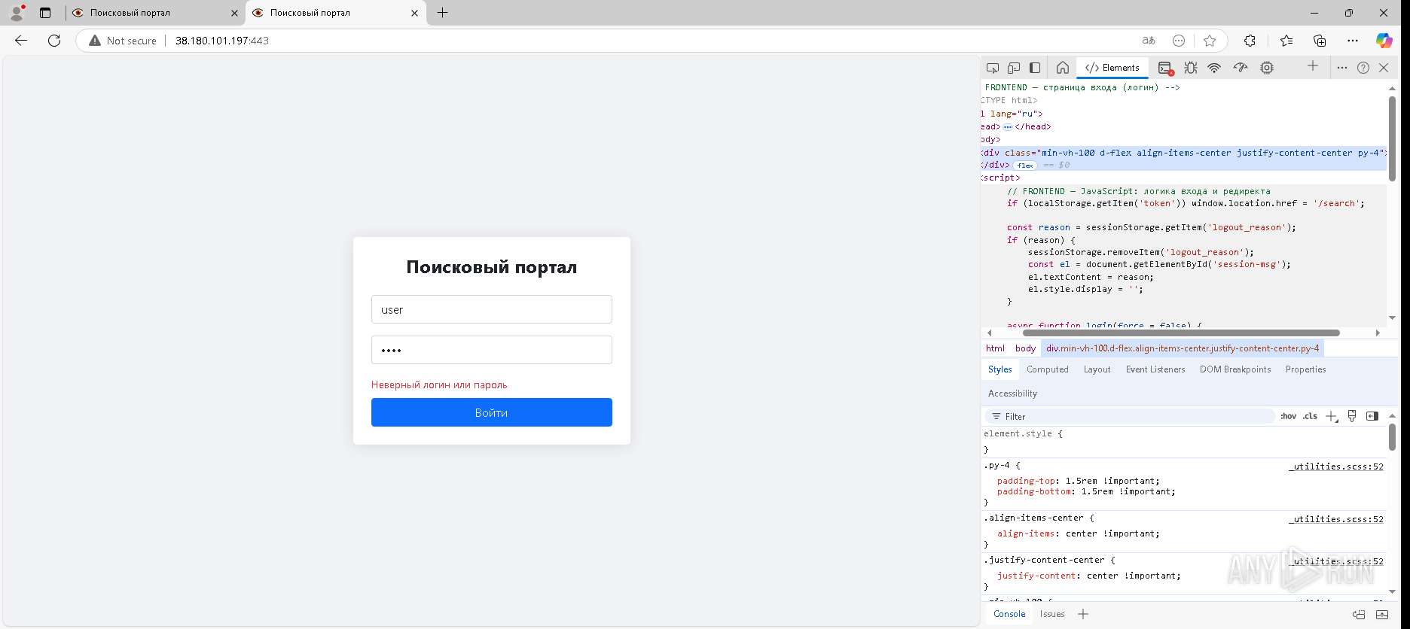Open browser Settings and more menu

click(1353, 41)
